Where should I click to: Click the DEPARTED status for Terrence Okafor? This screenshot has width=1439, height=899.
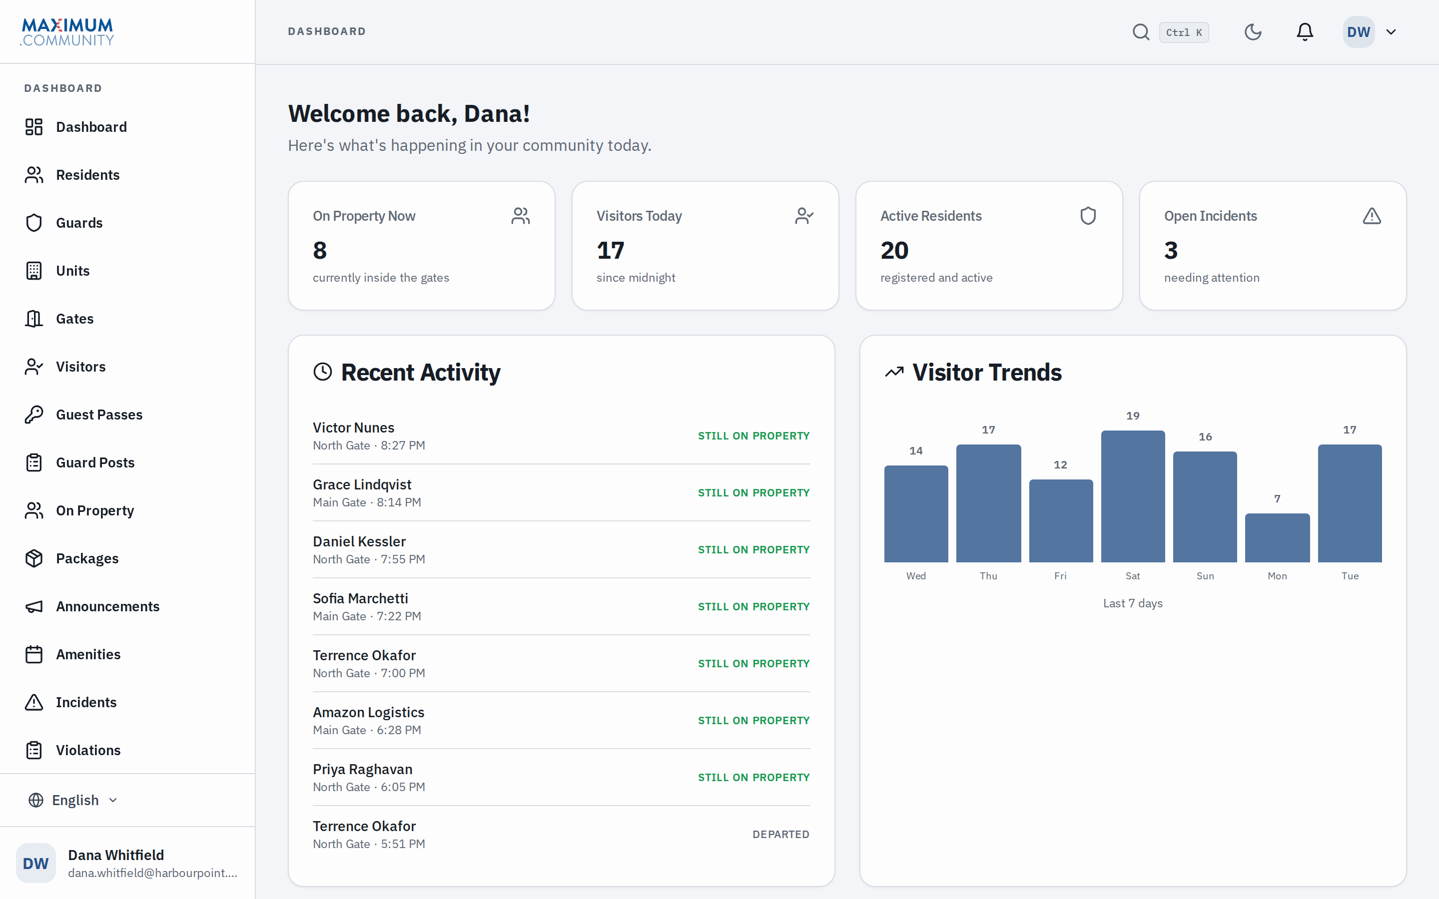coord(781,834)
